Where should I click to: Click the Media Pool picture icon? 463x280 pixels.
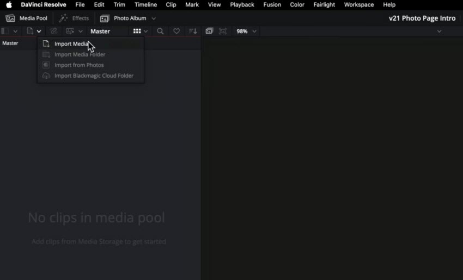click(x=10, y=18)
